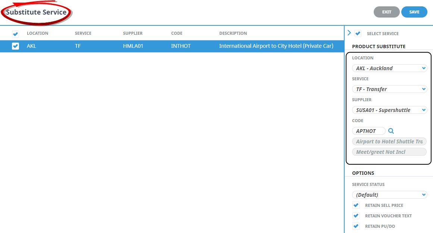The image size is (433, 233).
Task: Click the APTHOT code input field
Action: (368, 131)
